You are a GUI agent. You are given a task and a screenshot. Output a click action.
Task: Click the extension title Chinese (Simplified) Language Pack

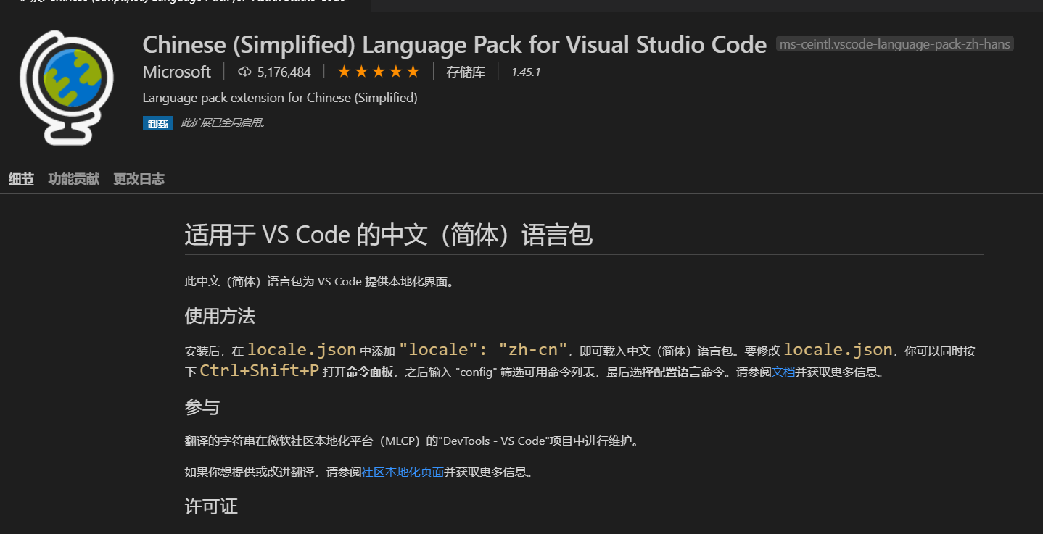point(455,44)
